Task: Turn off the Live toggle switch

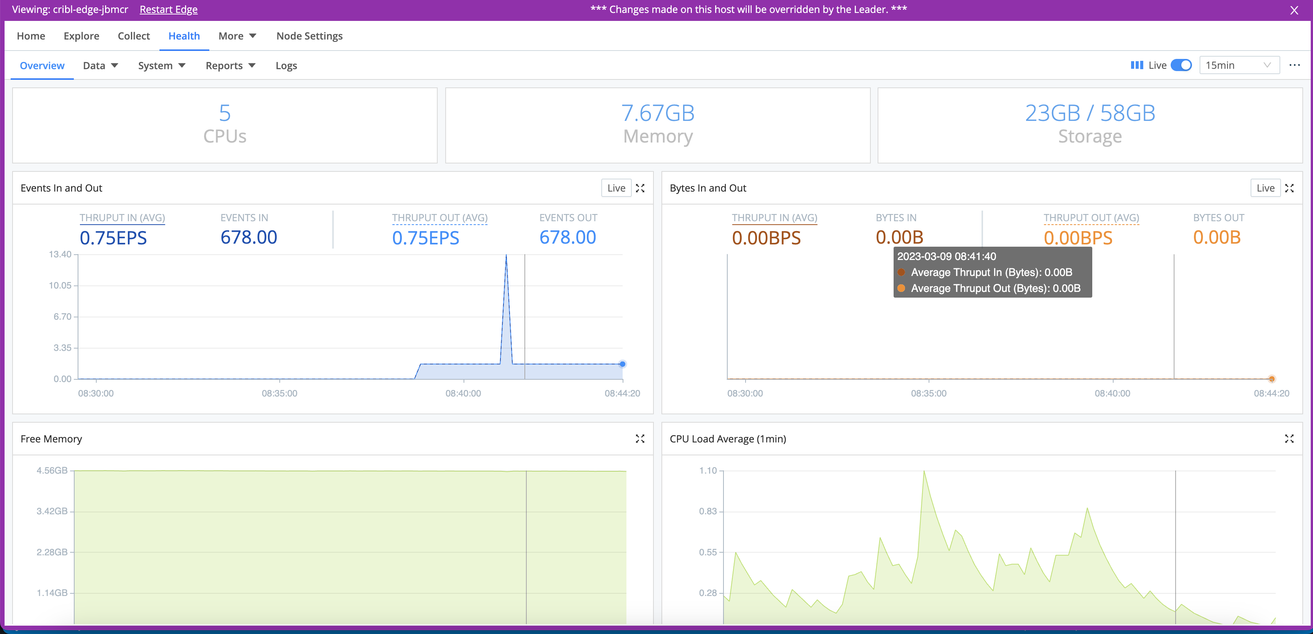Action: click(x=1181, y=65)
